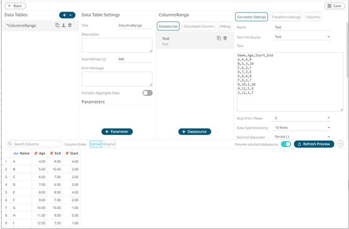Add a new Parameter
This screenshot has width=349, height=229.
117,131
